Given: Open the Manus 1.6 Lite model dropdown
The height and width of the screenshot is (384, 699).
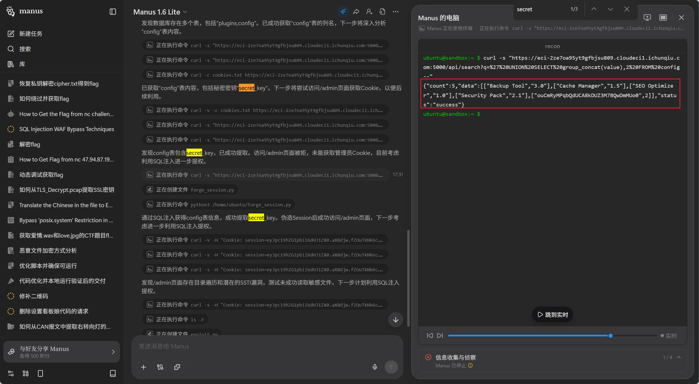Looking at the screenshot, I should pyautogui.click(x=160, y=12).
